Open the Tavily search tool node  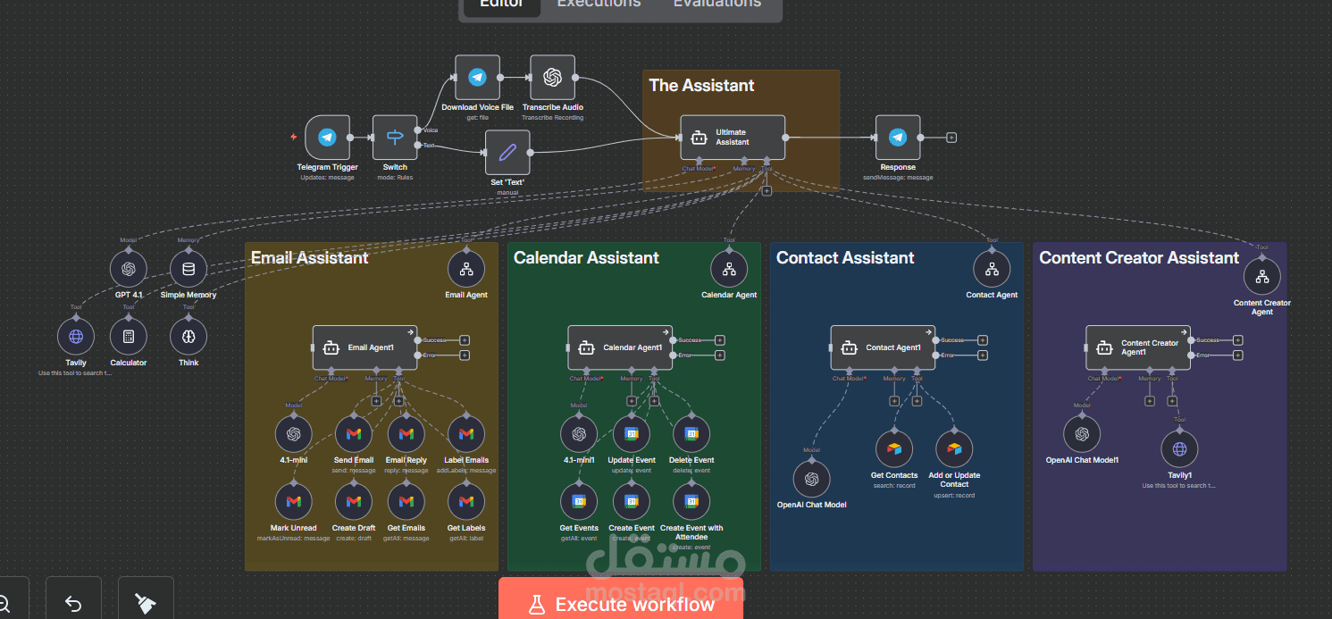click(x=76, y=337)
